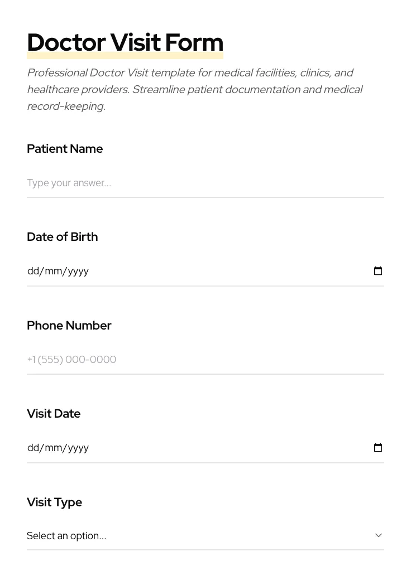Click the Visit Type chevron arrow
The width and height of the screenshot is (411, 571).
379,535
